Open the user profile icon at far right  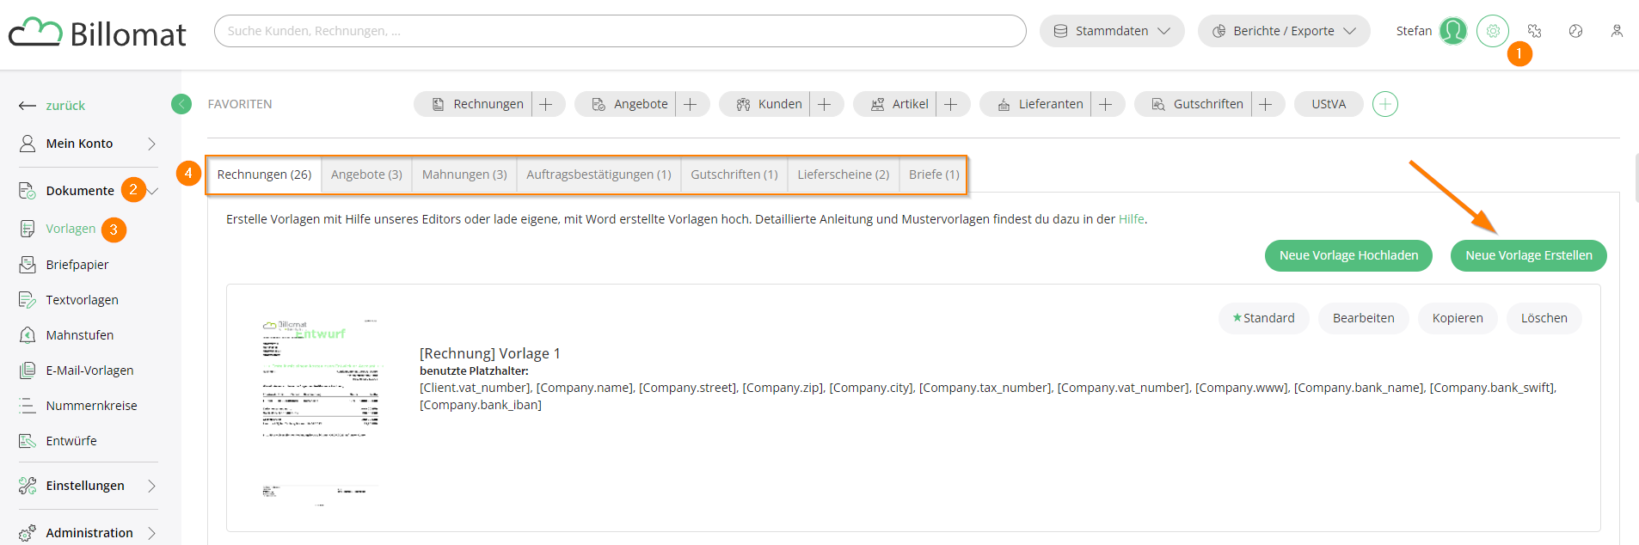tap(1617, 31)
